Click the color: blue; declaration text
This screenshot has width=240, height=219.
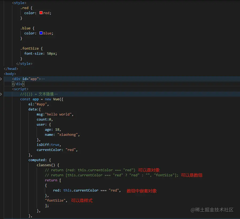click(x=39, y=33)
